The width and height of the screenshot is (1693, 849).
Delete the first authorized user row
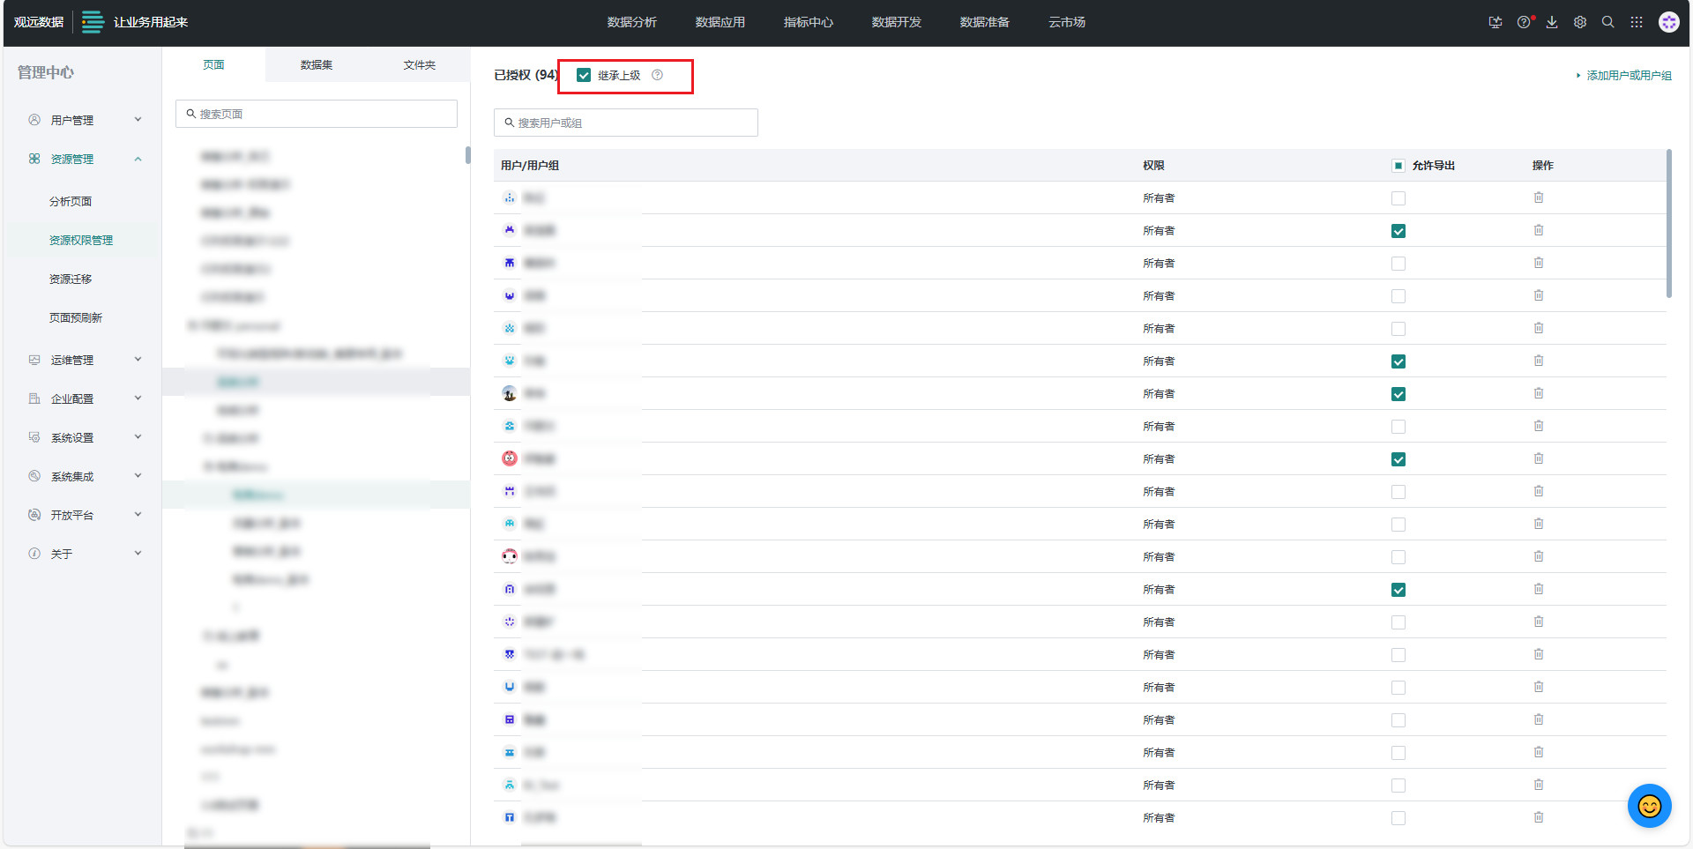pyautogui.click(x=1539, y=197)
